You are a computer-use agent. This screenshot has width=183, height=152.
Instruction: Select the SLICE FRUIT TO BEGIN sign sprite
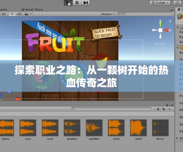pyautogui.click(x=105, y=33)
